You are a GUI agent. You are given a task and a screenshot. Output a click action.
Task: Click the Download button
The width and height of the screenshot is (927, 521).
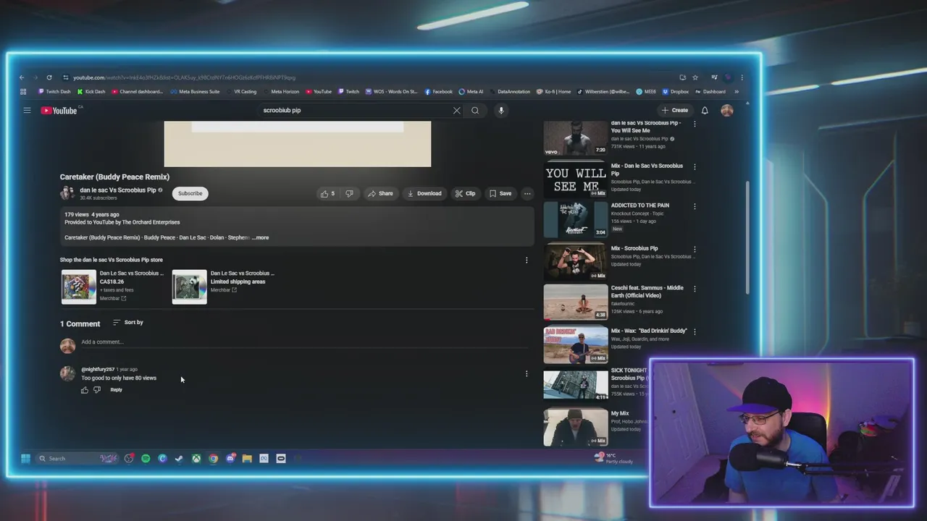tap(424, 193)
